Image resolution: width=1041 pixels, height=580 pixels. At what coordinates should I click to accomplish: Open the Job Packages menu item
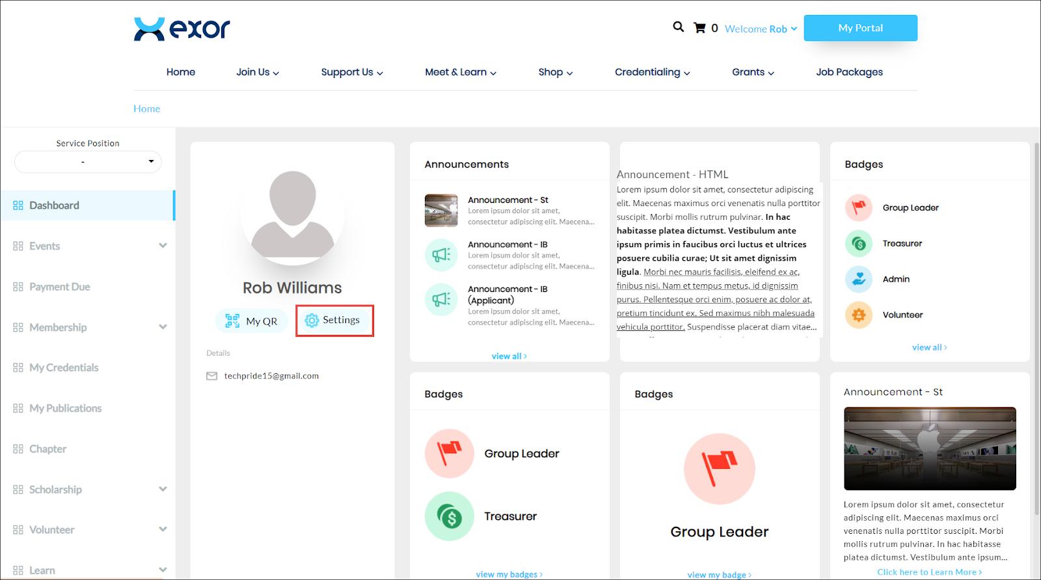pos(849,72)
